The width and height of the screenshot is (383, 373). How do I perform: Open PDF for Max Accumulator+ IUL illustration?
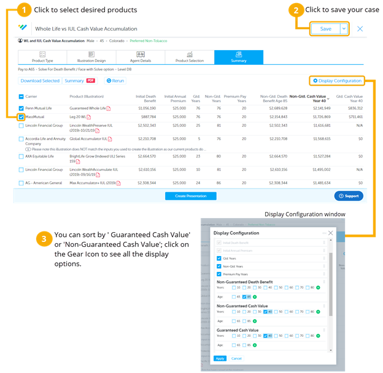pyautogui.click(x=118, y=183)
